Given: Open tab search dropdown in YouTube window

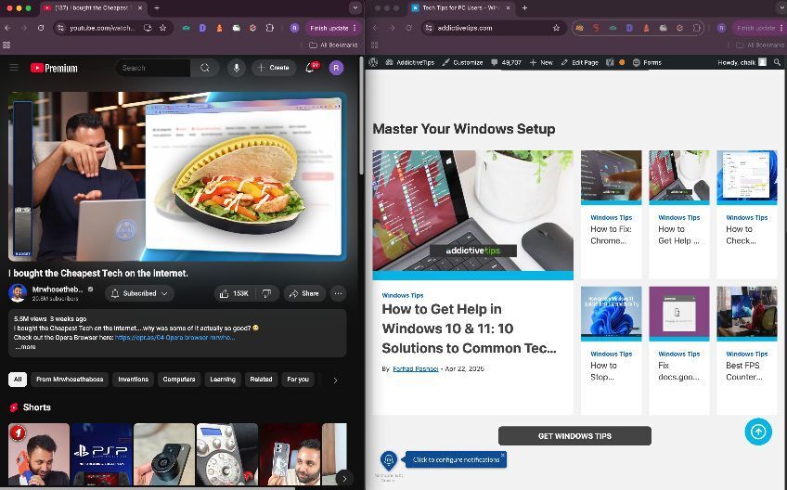Looking at the screenshot, I should [355, 8].
